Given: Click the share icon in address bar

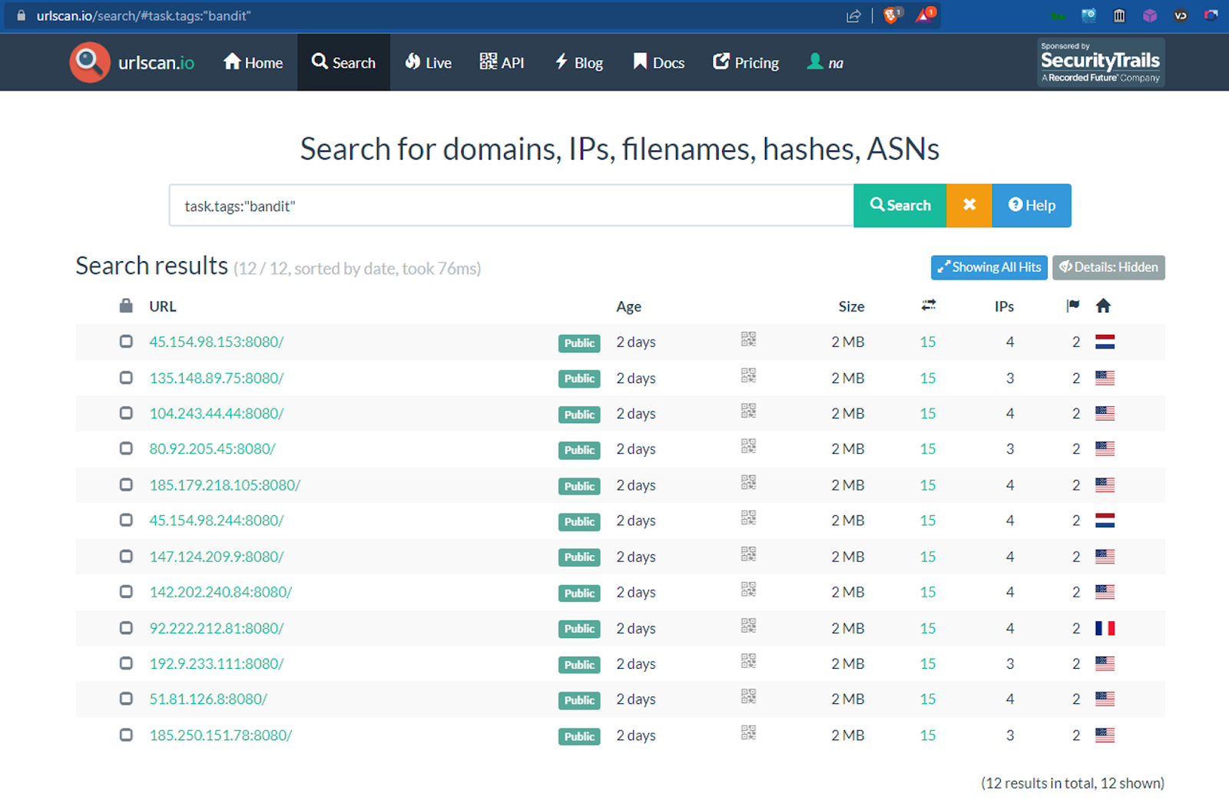Looking at the screenshot, I should click(x=853, y=16).
